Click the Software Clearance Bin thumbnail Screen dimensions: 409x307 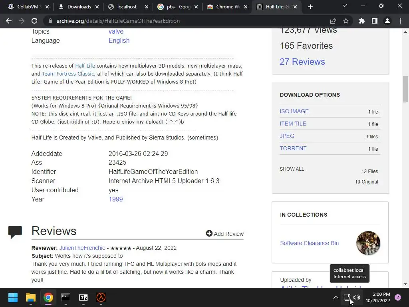368,243
